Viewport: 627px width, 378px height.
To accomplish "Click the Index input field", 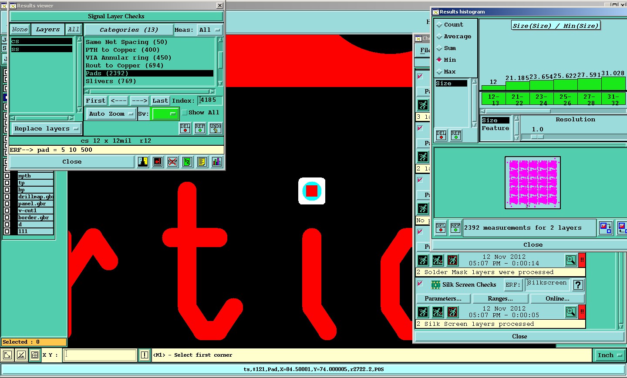I will (210, 100).
